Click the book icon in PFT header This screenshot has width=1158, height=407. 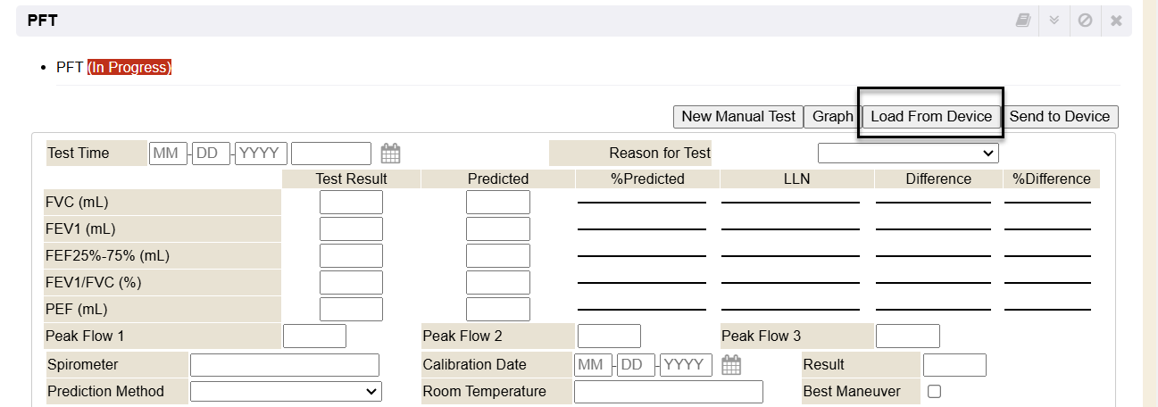click(x=1023, y=21)
